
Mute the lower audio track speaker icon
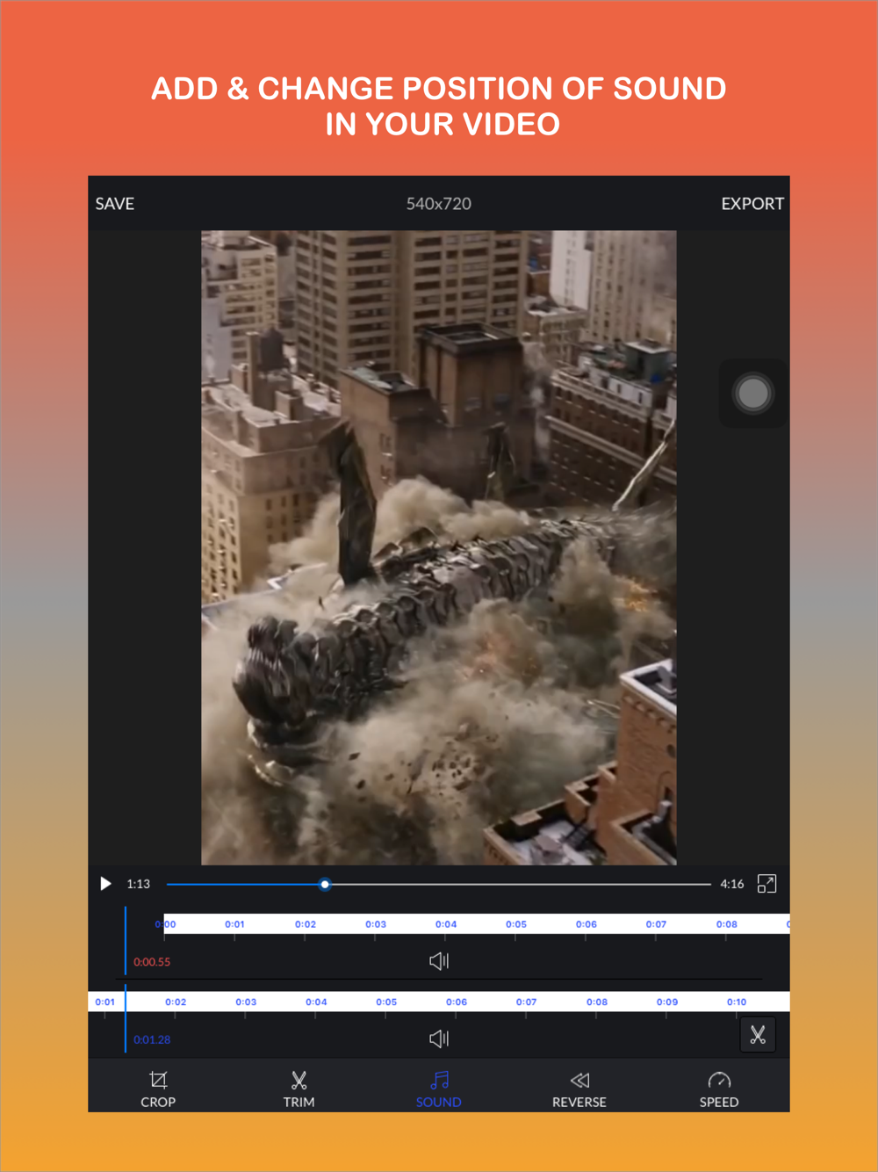pyautogui.click(x=439, y=1038)
